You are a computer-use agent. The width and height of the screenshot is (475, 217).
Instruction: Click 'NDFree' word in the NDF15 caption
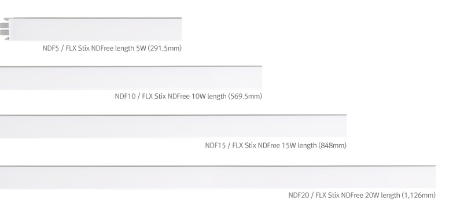point(268,145)
